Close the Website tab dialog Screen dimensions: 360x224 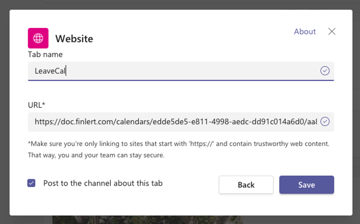point(332,32)
